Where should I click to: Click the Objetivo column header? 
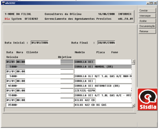(x=65, y=57)
